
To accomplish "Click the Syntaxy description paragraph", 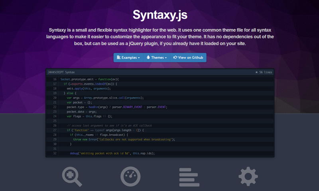I will coord(160,37).
